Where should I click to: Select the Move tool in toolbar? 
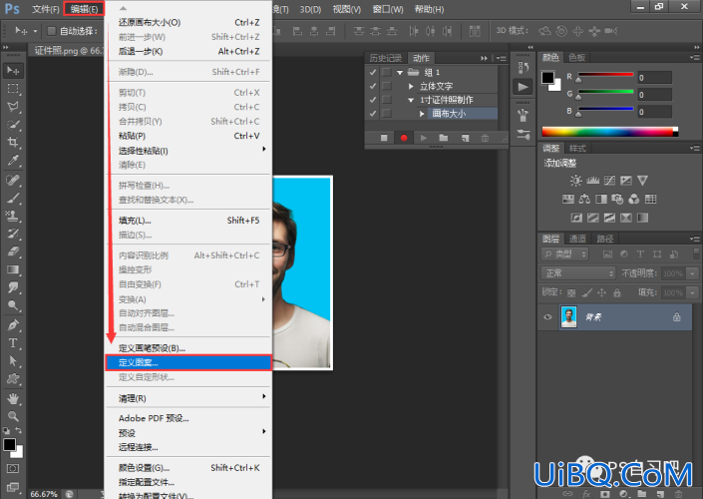click(x=13, y=71)
